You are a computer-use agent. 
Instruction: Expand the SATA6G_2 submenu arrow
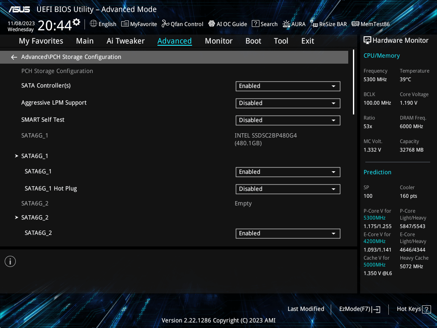(x=17, y=217)
